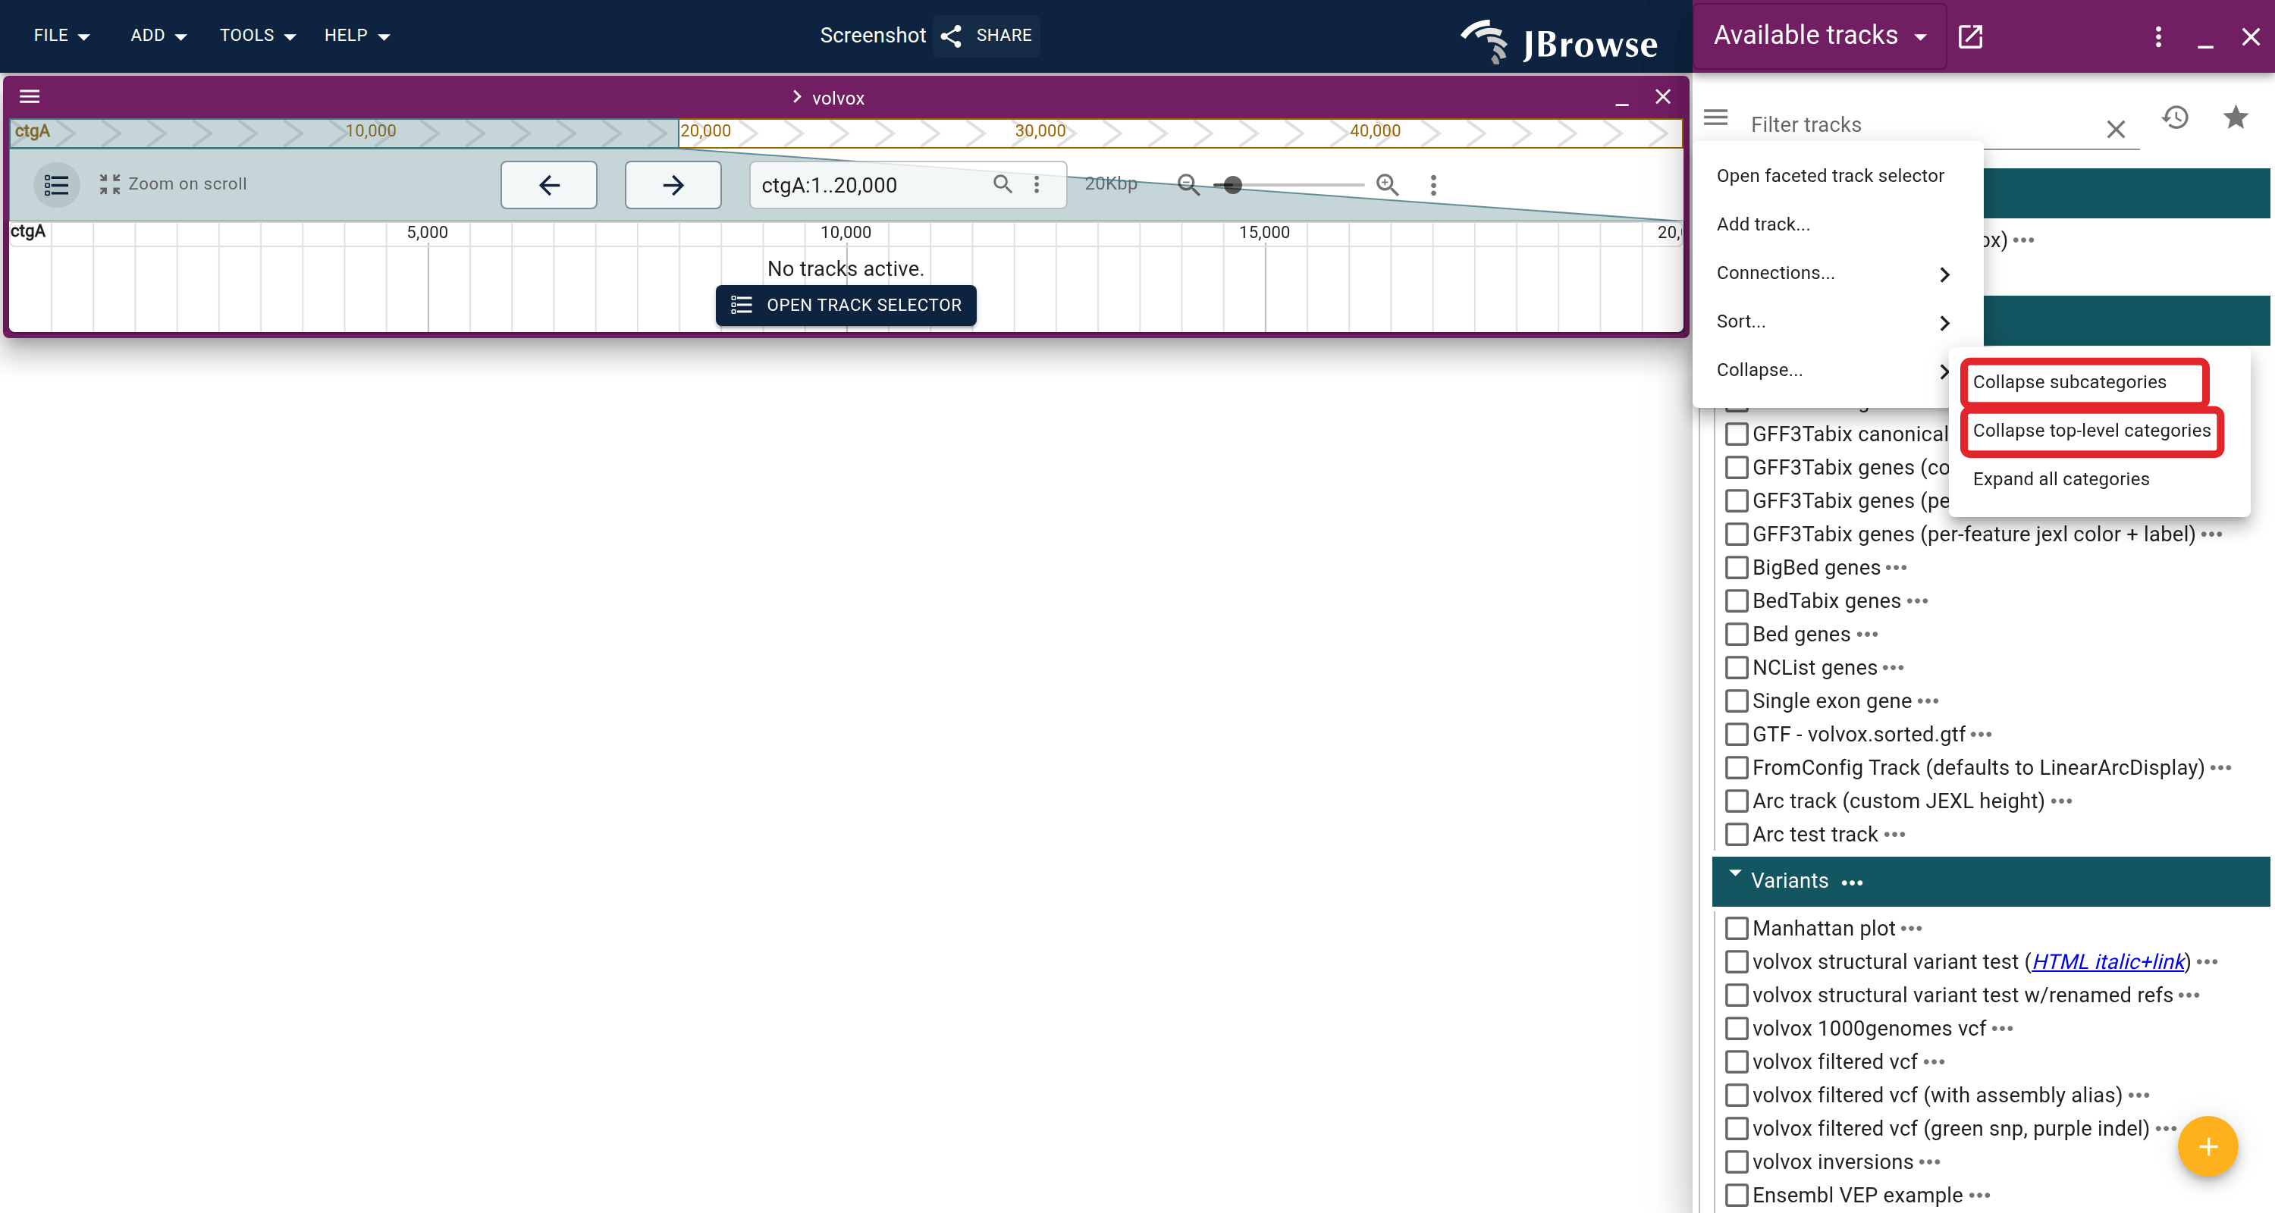Image resolution: width=2275 pixels, height=1213 pixels.
Task: Click the zoom out magnifier icon
Action: pos(1188,184)
